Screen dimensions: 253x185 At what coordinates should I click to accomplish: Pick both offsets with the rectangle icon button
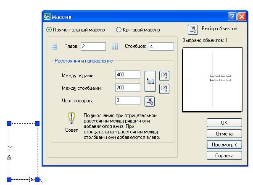150,81
